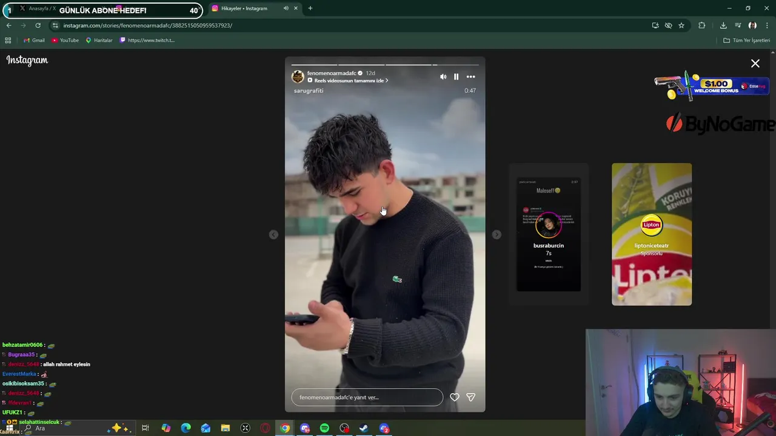Go to the Instagram home logo
The width and height of the screenshot is (776, 436).
27,60
